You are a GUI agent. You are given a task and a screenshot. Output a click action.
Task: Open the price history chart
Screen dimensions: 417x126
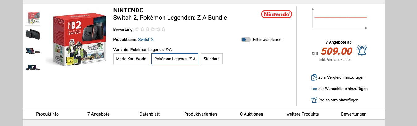(339, 19)
